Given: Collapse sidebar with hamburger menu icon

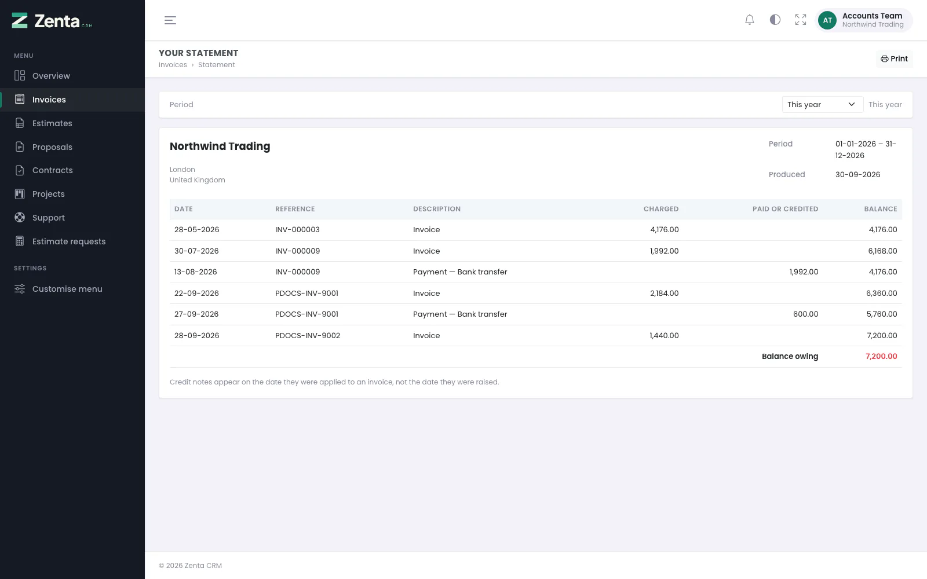Looking at the screenshot, I should click(x=170, y=20).
